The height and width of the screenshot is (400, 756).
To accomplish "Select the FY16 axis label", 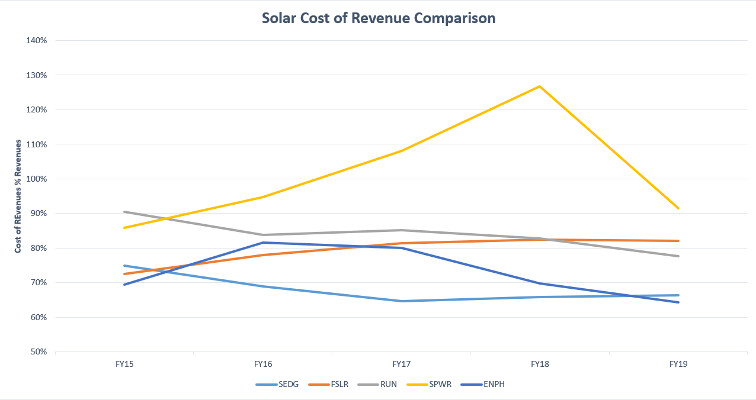I will [263, 364].
